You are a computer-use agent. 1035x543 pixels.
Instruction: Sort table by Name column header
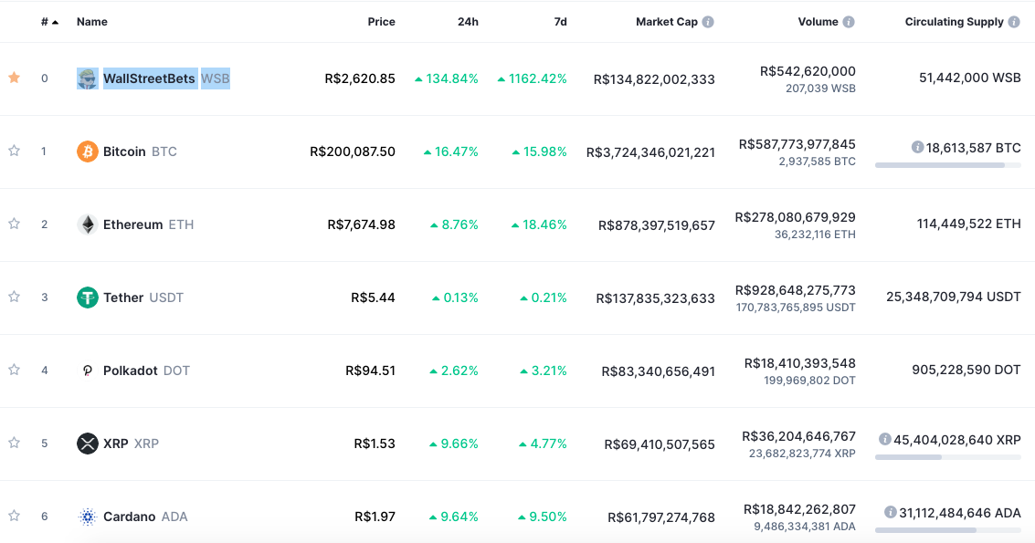click(91, 22)
